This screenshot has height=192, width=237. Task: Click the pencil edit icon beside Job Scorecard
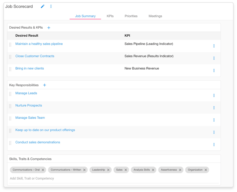point(43,6)
